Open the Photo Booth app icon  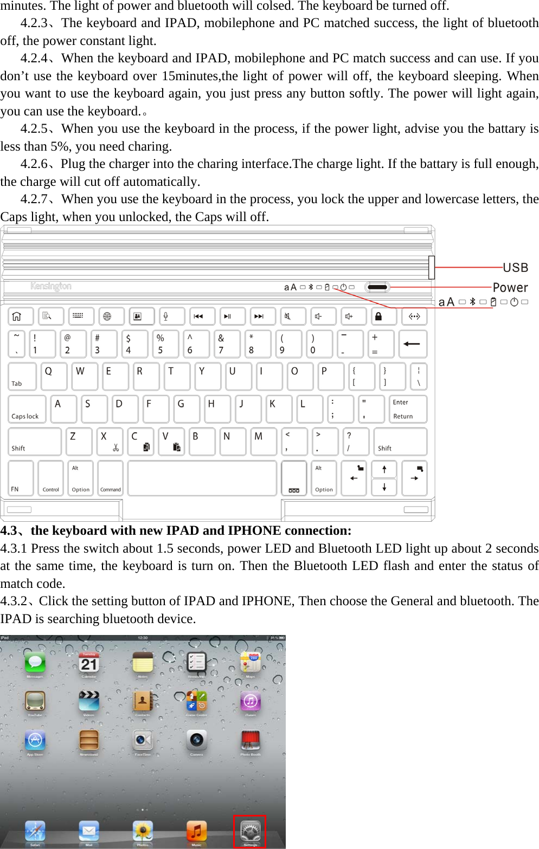[x=251, y=740]
